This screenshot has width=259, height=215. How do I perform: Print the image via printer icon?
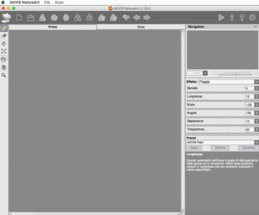54,18
